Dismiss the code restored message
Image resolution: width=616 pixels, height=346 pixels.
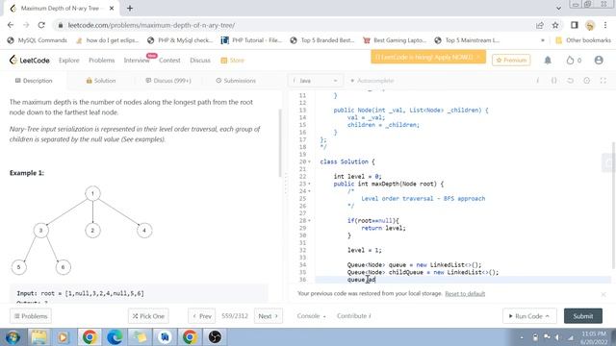603,294
